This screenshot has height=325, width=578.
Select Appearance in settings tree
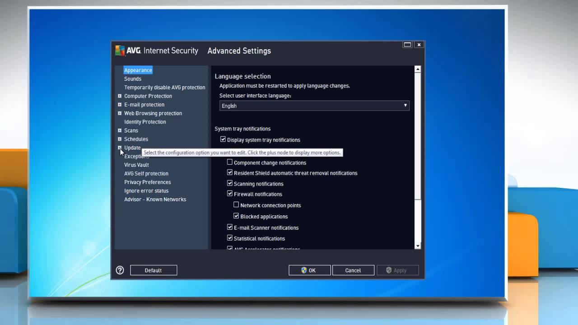coord(138,70)
